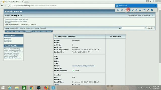Screen dimensions: 161x90
Task: Select the rectangle tool in White board
Action: [118, 10]
